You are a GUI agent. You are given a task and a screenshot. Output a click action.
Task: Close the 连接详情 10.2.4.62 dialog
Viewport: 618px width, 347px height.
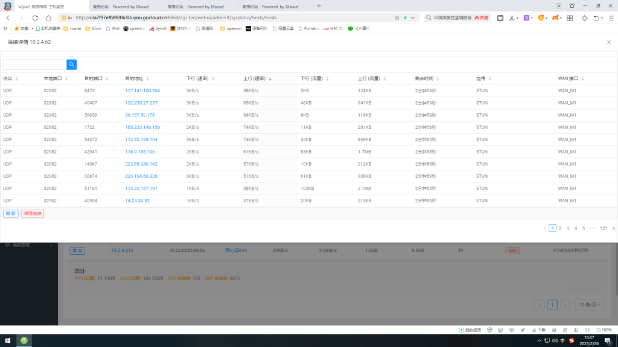click(x=608, y=42)
